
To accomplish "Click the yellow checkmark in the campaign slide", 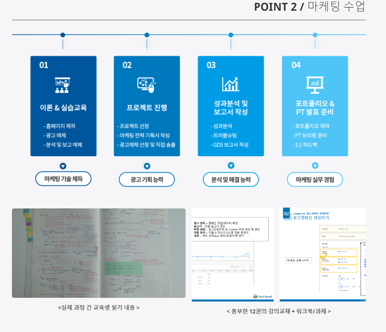I will [x=323, y=257].
